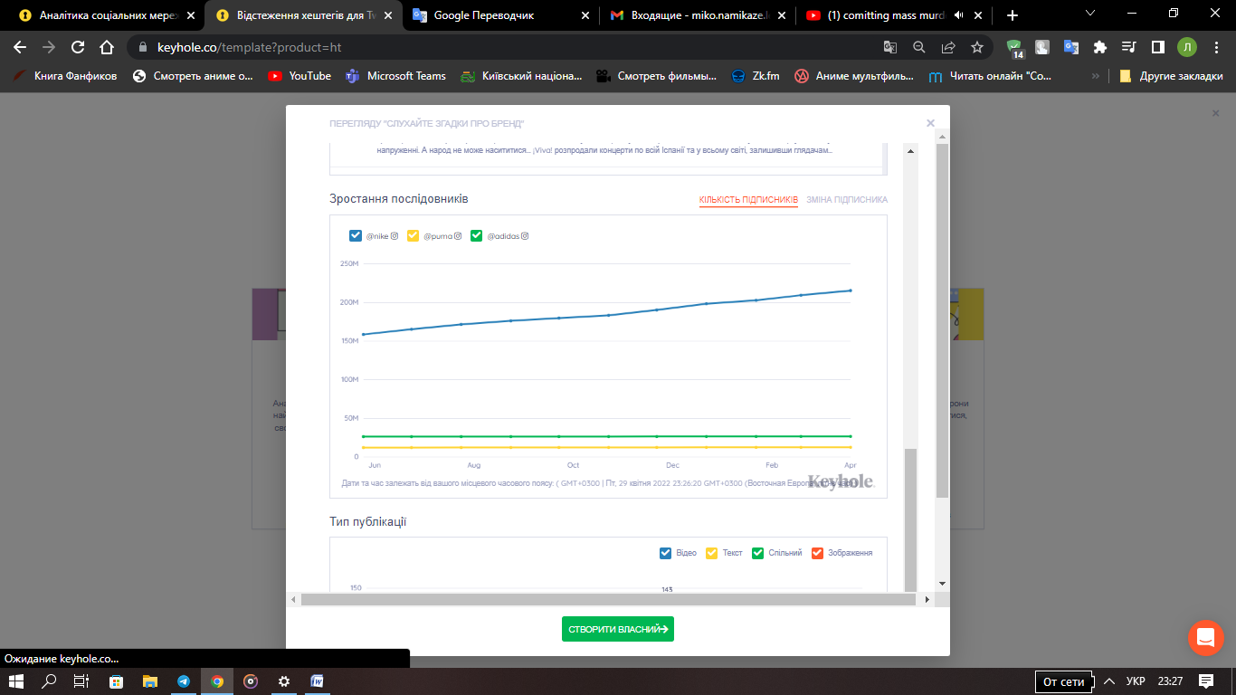Click the modal vertical scrollbar down arrow

942,584
